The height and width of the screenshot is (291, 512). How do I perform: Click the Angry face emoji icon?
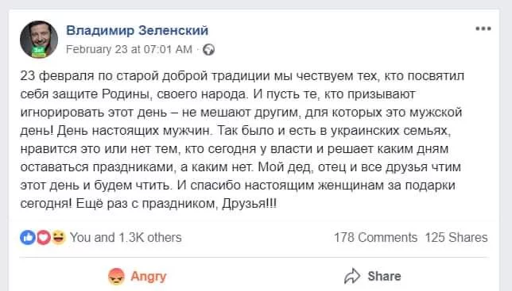[x=116, y=277]
